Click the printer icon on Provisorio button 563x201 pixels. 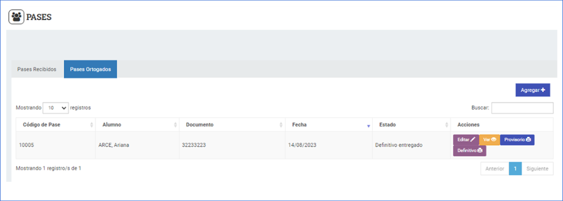tap(528, 139)
